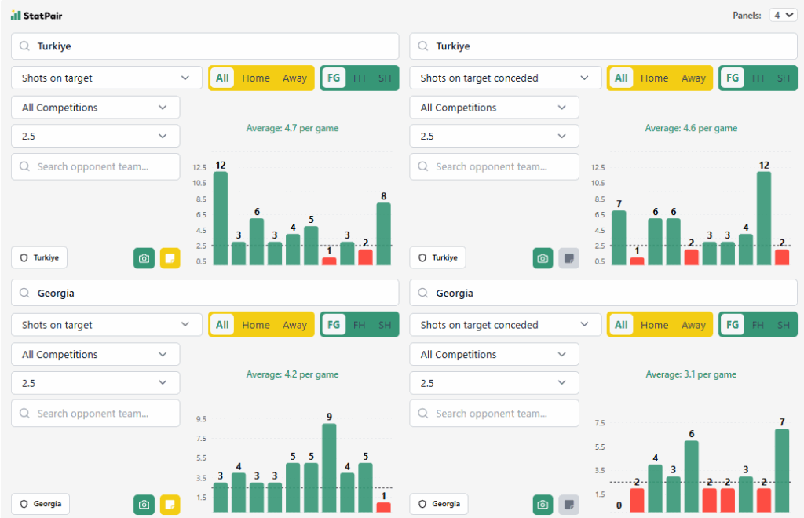
Task: Open the Panels count dropdown
Action: (783, 15)
